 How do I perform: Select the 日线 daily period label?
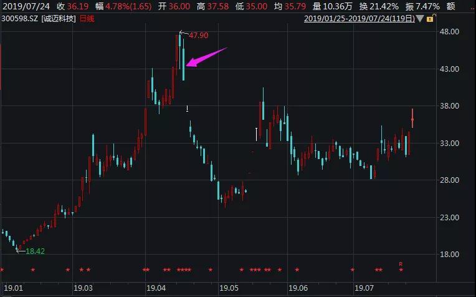[87, 19]
